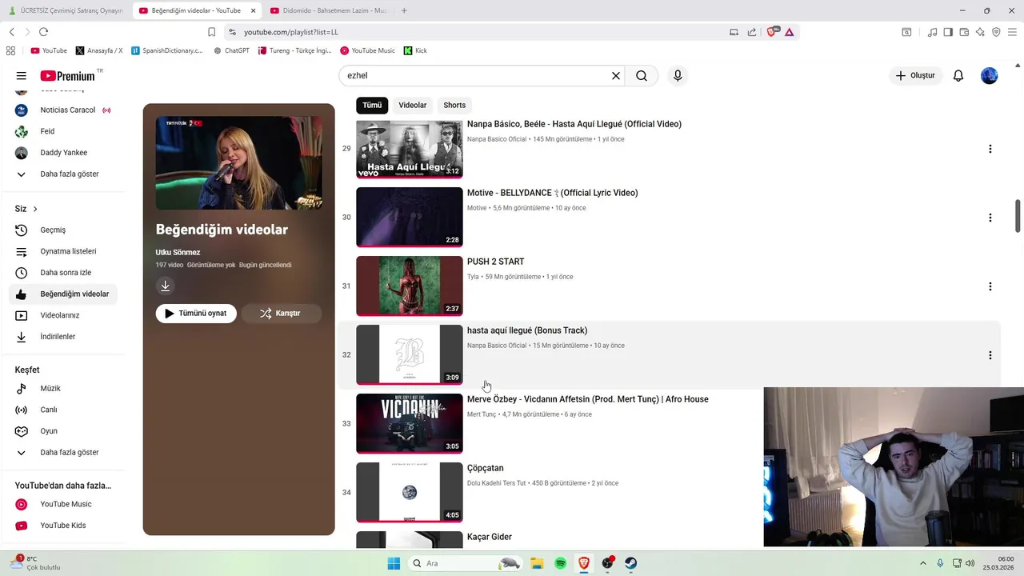Open 'Oynatma listeleri' in sidebar

tap(63, 251)
